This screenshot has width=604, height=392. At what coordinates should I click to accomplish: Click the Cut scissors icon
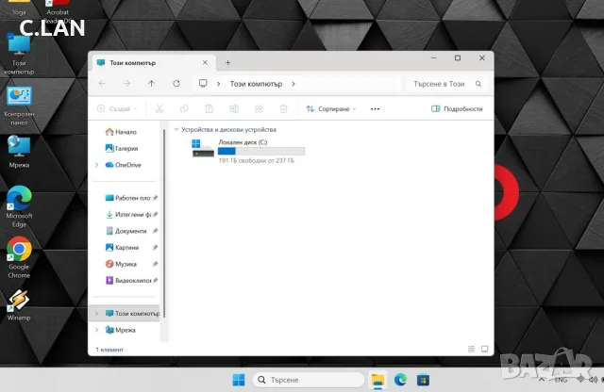[x=159, y=109]
